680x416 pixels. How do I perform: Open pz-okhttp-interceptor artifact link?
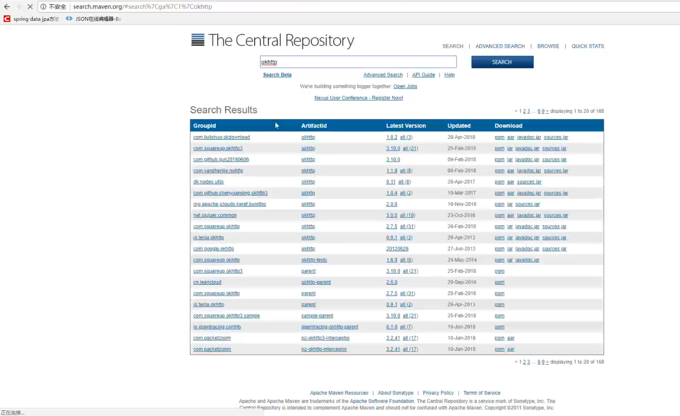click(324, 349)
